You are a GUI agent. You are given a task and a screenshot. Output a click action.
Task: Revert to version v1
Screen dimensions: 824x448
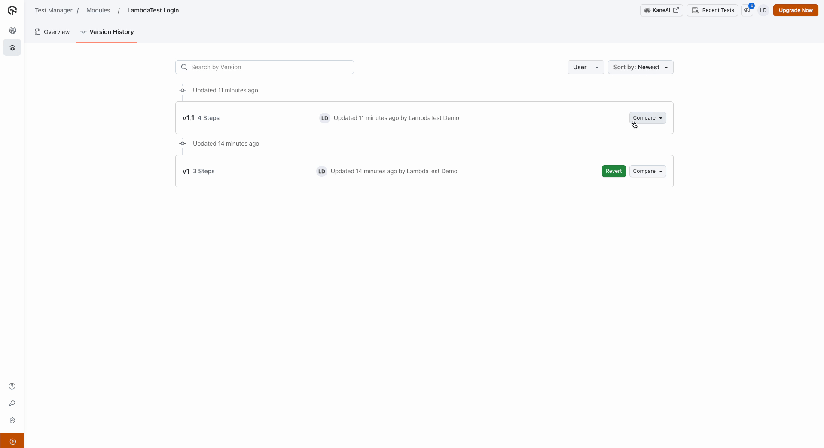click(613, 171)
